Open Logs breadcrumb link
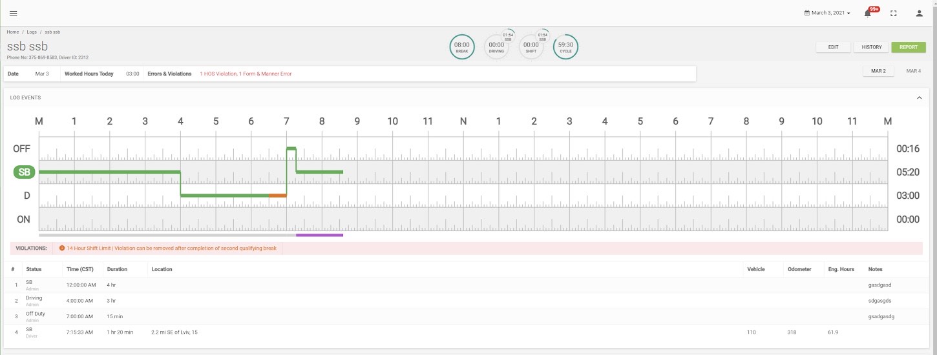 pos(32,32)
